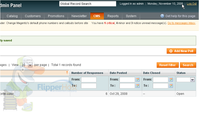Click Number of Responses To field
The width and height of the screenshot is (199, 115).
[88, 86]
